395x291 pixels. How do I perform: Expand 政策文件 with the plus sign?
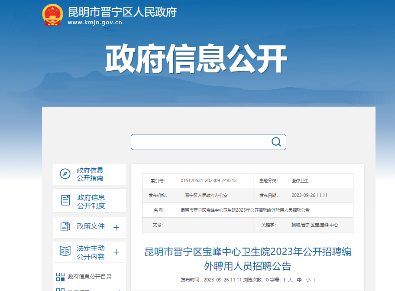[x=116, y=227]
